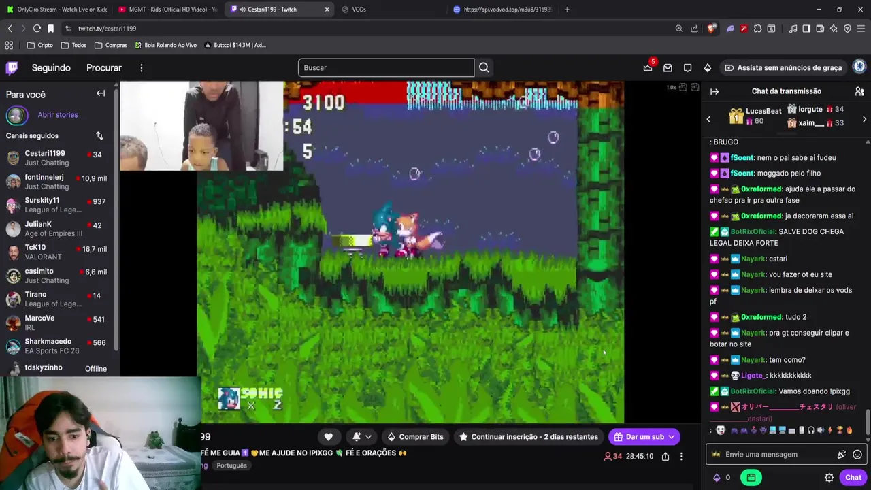This screenshot has height=490, width=871.
Task: Toggle Brave sidebar panel icon
Action: coord(806,29)
